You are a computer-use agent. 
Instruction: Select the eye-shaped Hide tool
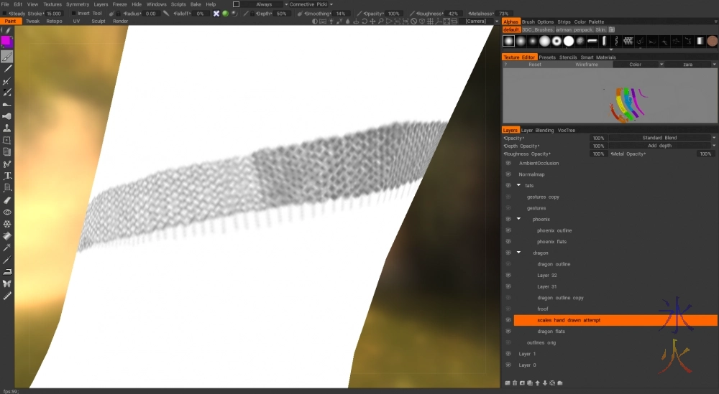(7, 212)
